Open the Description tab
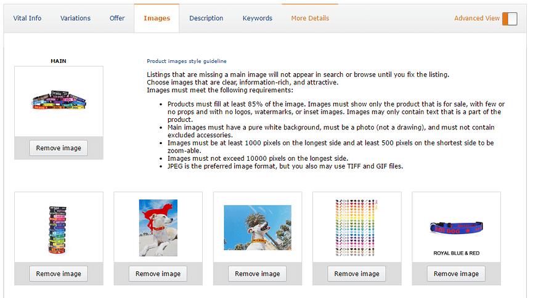 [206, 18]
